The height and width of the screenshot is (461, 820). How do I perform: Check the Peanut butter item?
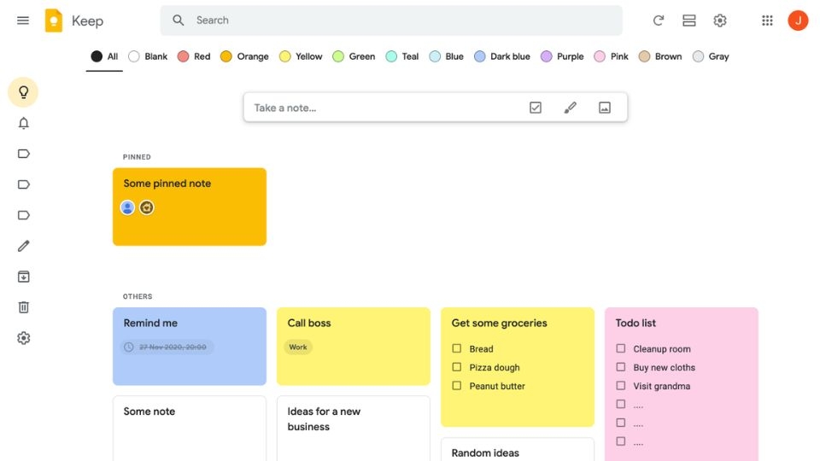[456, 386]
